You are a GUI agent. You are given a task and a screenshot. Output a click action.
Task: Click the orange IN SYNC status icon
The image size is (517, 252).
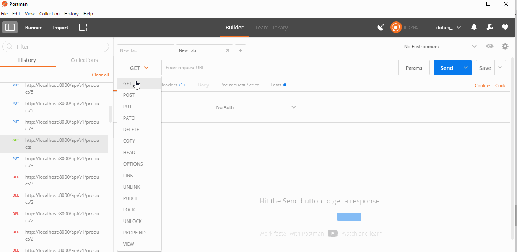coord(396,27)
